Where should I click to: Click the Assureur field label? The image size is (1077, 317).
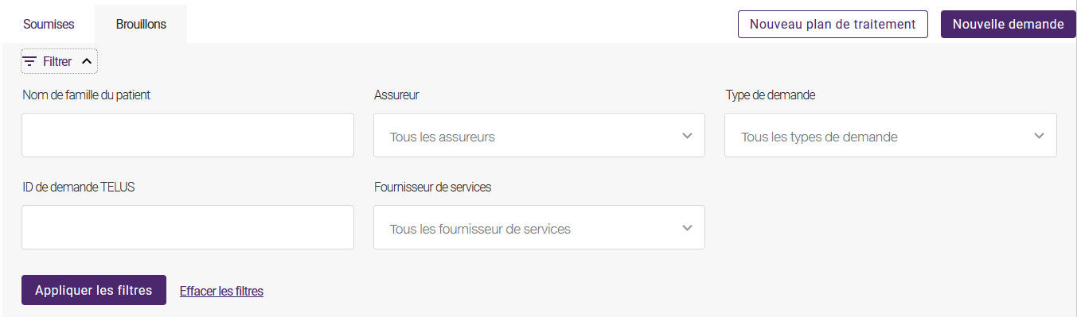(x=396, y=95)
